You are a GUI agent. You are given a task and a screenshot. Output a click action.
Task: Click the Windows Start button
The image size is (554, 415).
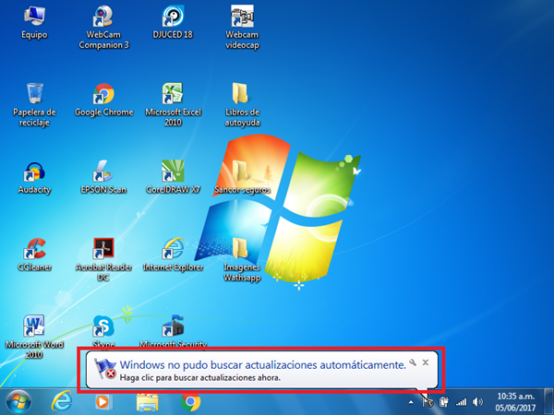[18, 401]
